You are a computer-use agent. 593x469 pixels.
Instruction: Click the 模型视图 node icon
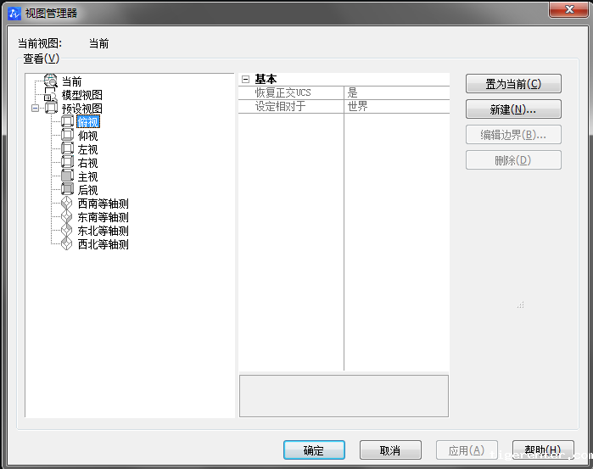[50, 95]
